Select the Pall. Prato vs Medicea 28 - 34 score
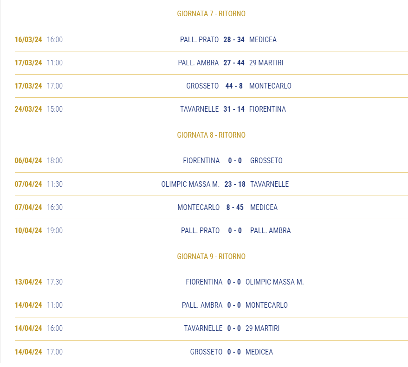Screen dimensions: 408x367 coord(233,39)
